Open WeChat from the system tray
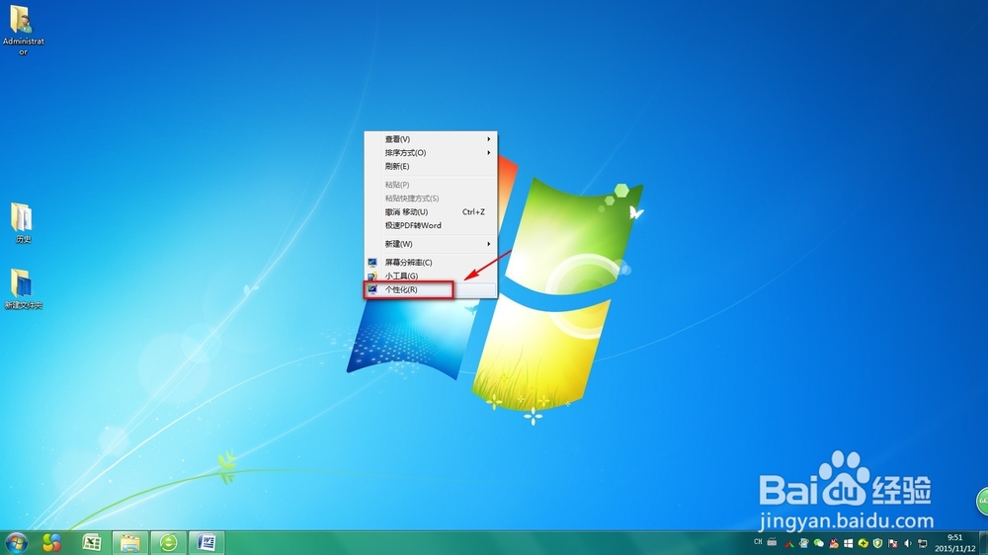Viewport: 988px width, 555px height. point(818,543)
